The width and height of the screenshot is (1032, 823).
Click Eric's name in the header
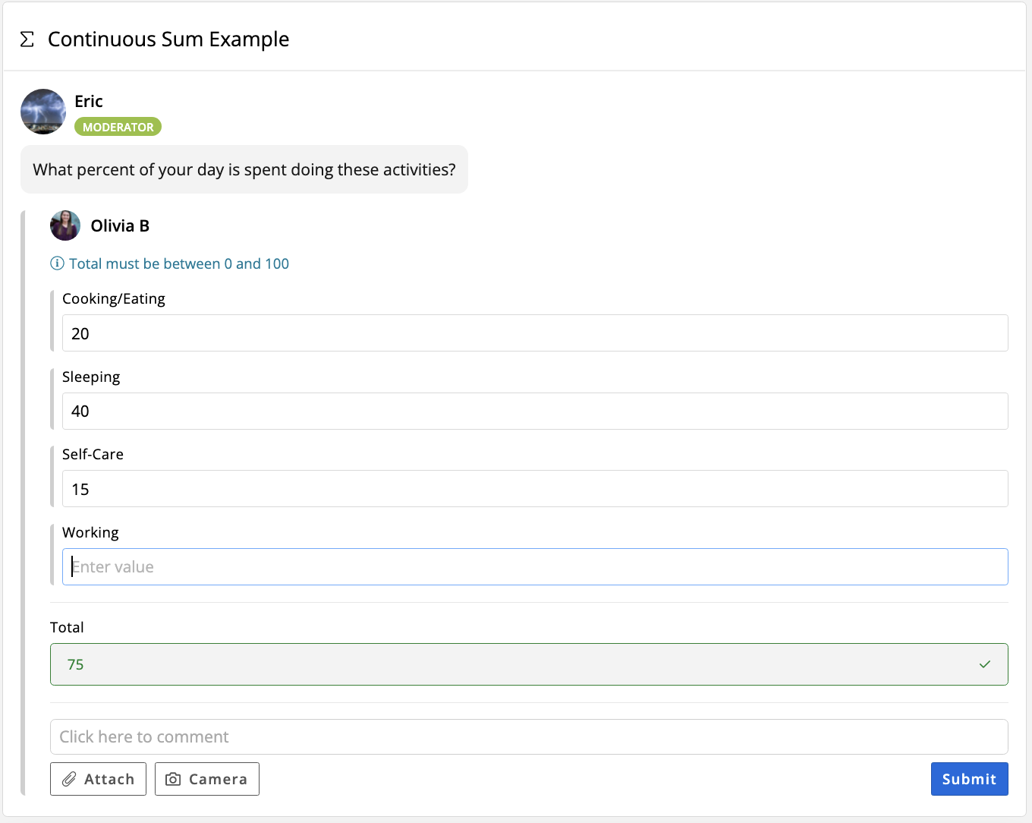[x=89, y=101]
